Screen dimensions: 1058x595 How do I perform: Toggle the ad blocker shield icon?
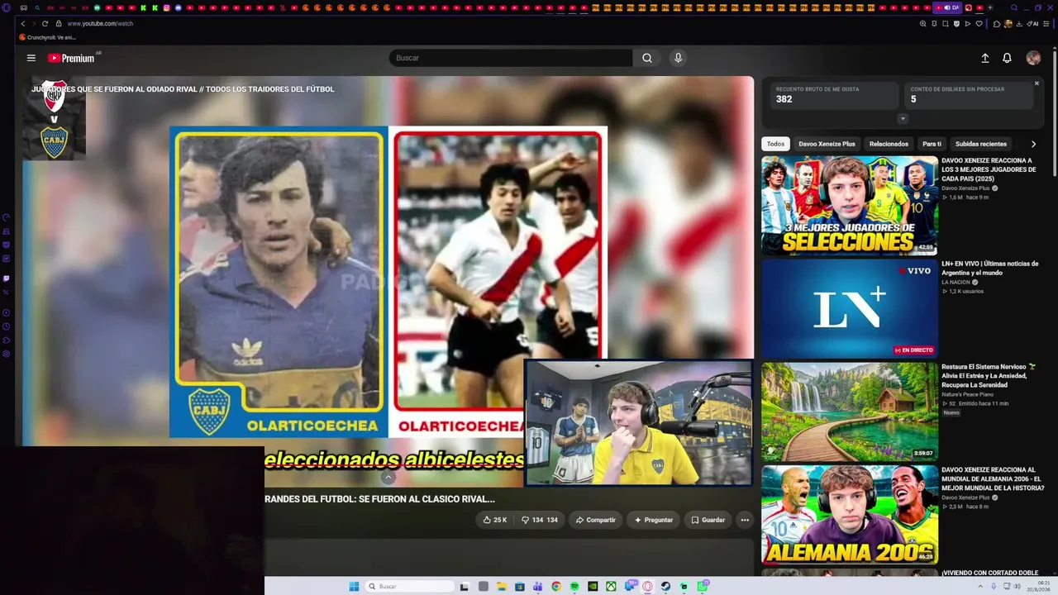[957, 24]
